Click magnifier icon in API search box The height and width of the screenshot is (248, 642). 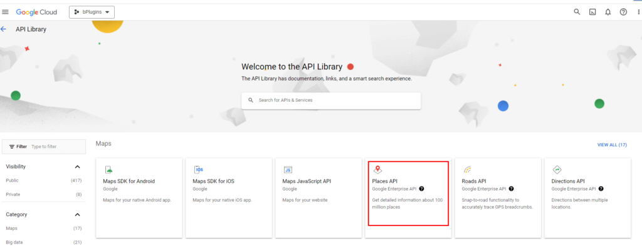click(251, 100)
